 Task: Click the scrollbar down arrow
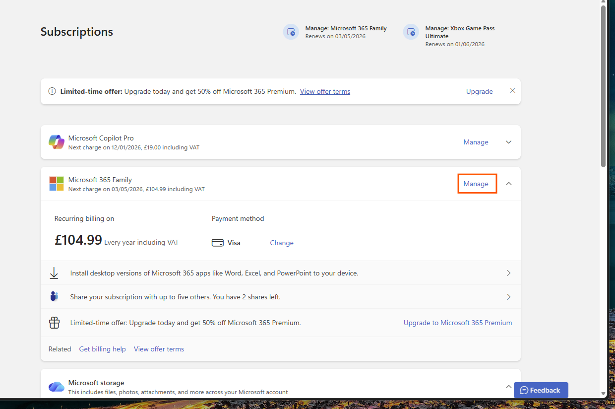pyautogui.click(x=603, y=394)
